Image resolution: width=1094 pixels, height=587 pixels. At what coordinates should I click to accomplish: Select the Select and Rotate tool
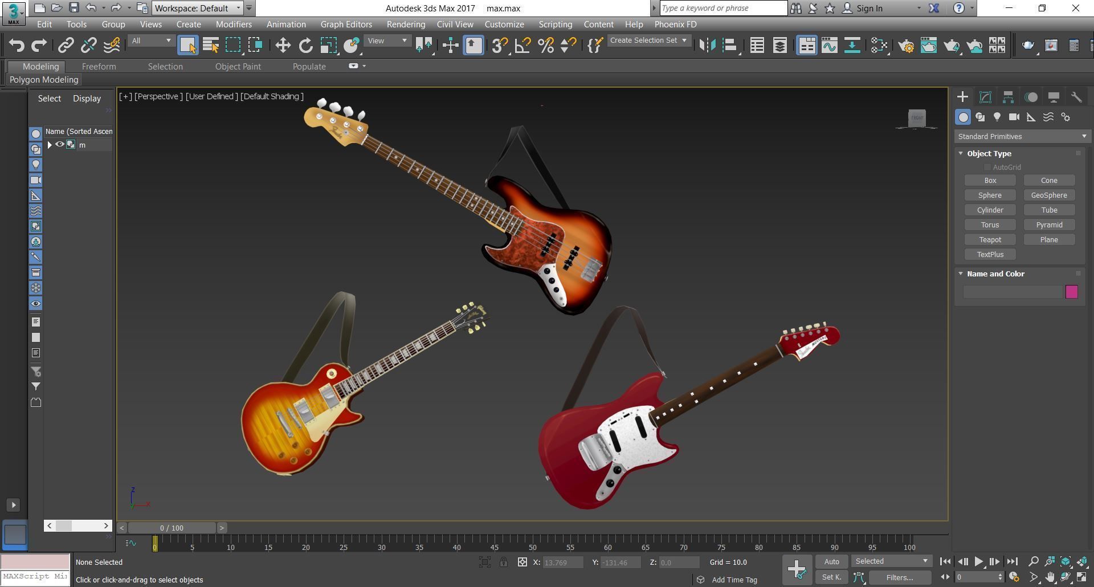click(306, 45)
